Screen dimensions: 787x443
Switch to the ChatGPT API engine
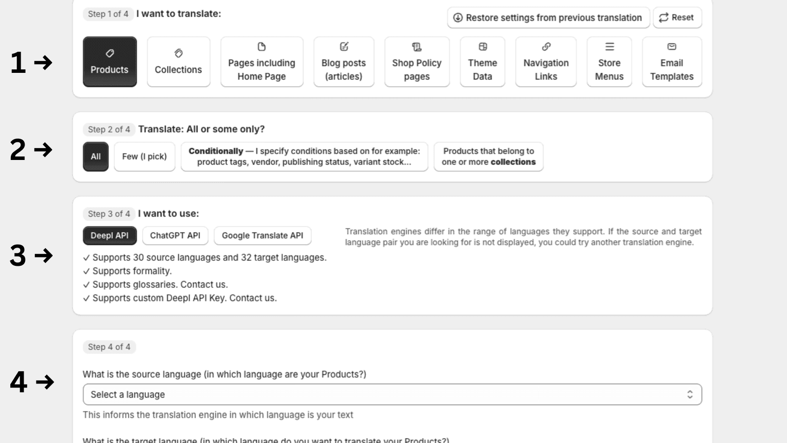(x=175, y=235)
